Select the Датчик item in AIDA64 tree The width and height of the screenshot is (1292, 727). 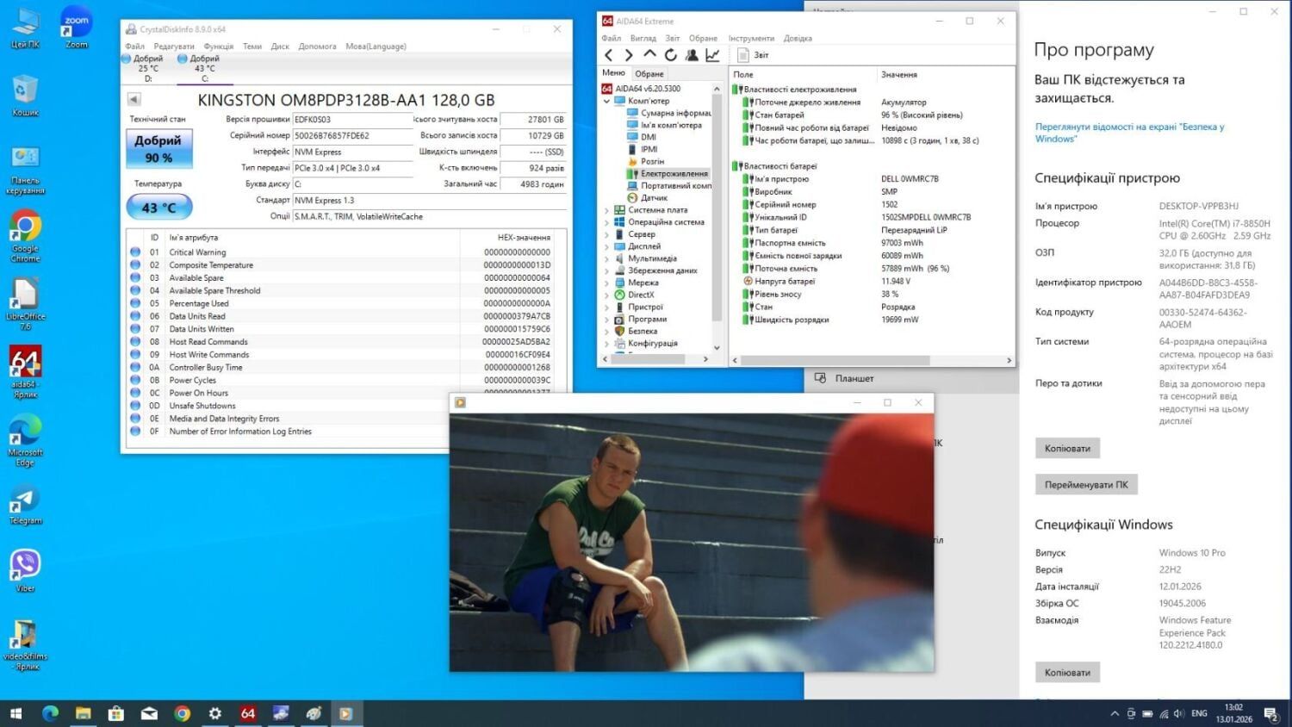[x=654, y=198]
